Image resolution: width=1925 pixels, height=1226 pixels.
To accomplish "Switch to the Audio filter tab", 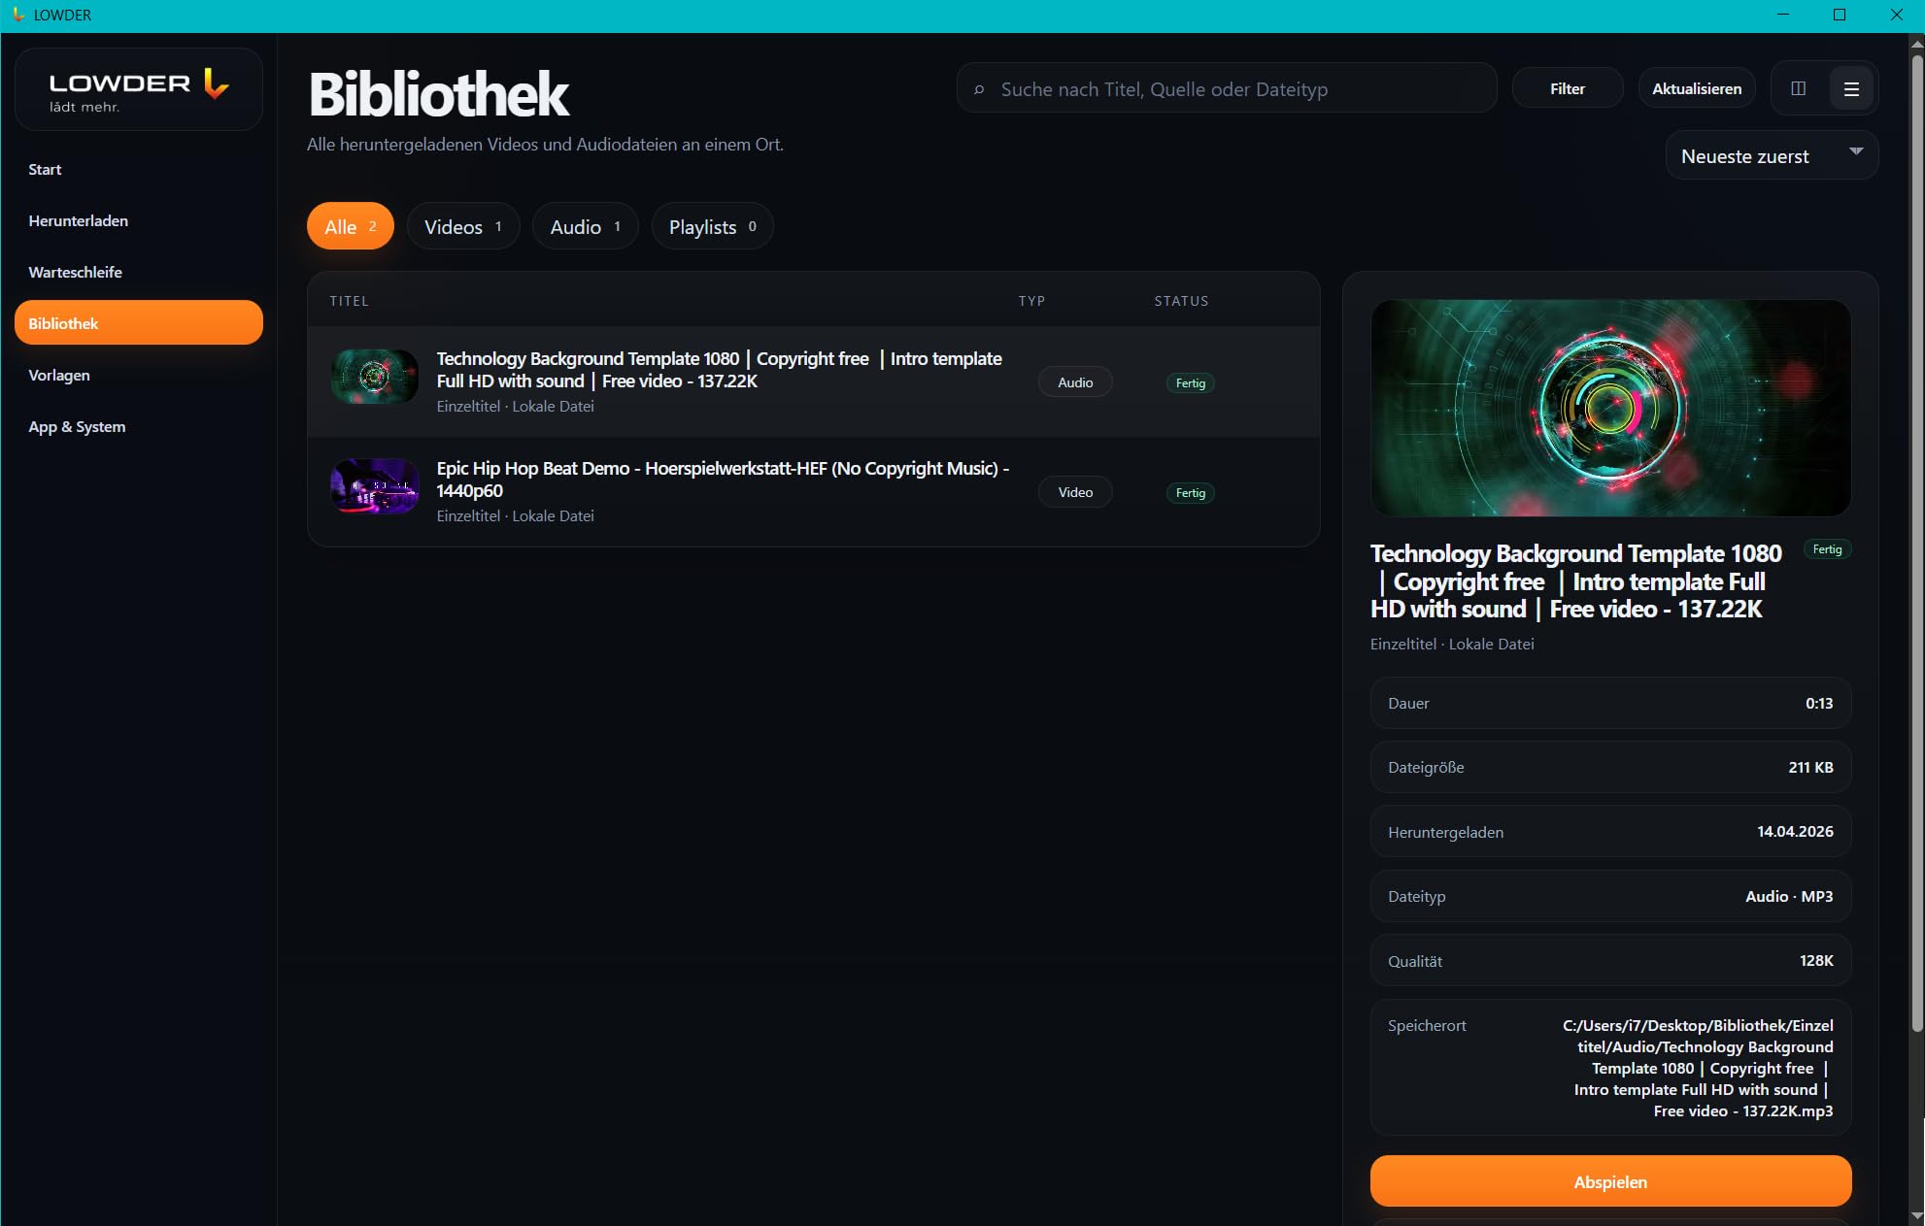I will pos(585,226).
